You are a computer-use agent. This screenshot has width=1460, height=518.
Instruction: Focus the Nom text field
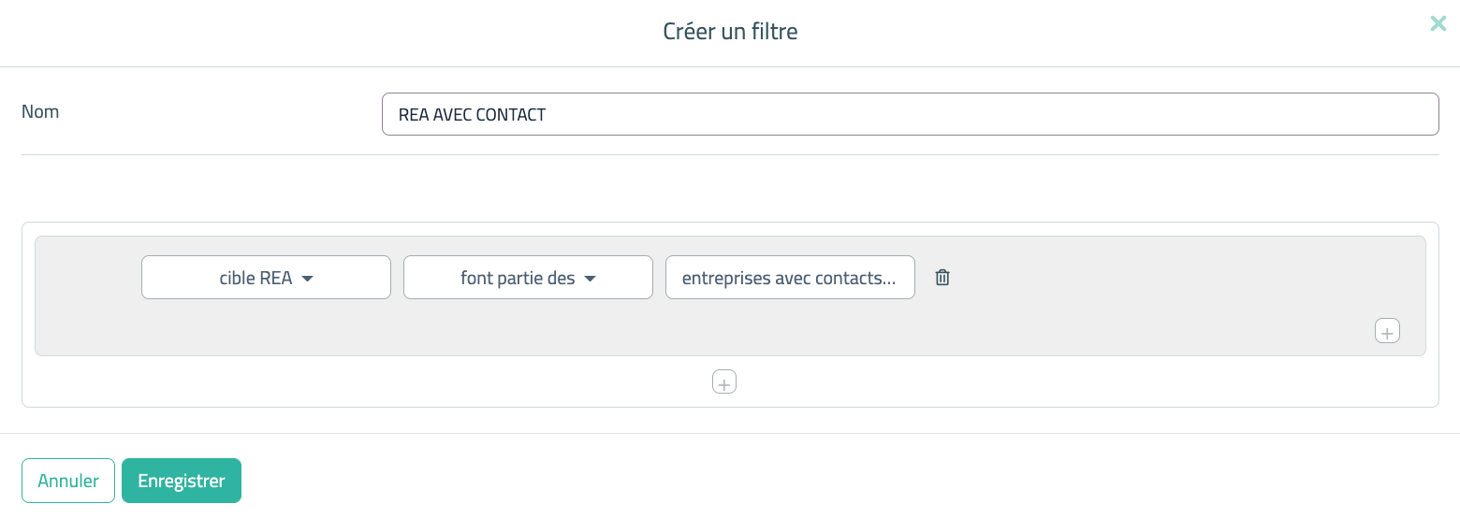coord(910,114)
